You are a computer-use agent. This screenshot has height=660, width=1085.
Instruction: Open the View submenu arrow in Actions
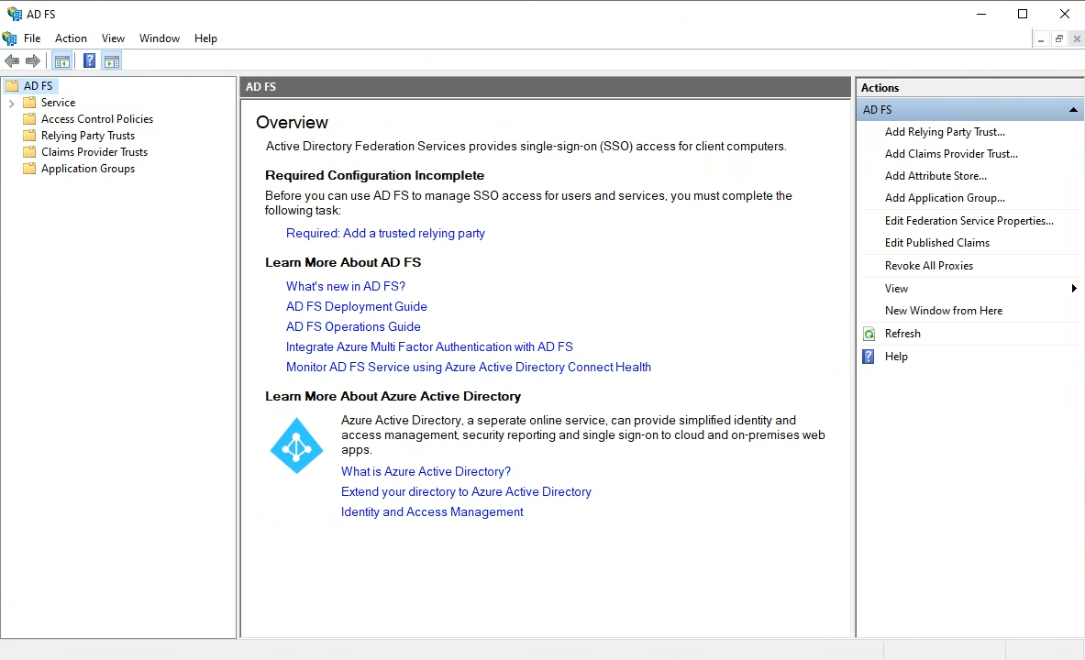[1074, 289]
